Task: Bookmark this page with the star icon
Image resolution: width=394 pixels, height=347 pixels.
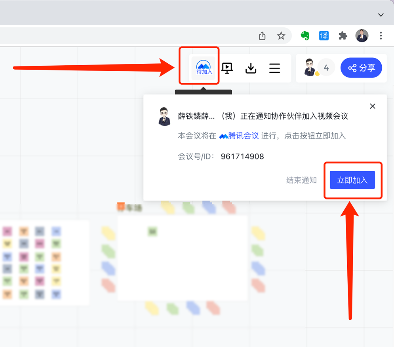Action: [281, 36]
